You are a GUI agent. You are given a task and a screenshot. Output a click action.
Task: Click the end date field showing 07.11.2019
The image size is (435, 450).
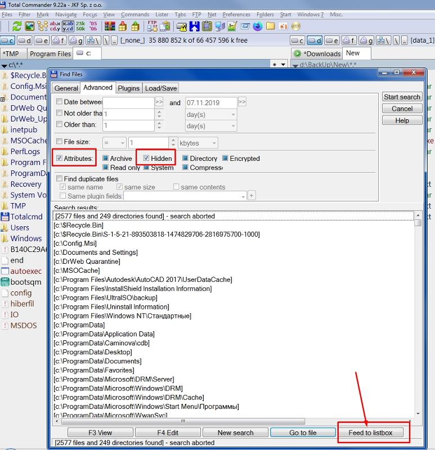point(212,103)
